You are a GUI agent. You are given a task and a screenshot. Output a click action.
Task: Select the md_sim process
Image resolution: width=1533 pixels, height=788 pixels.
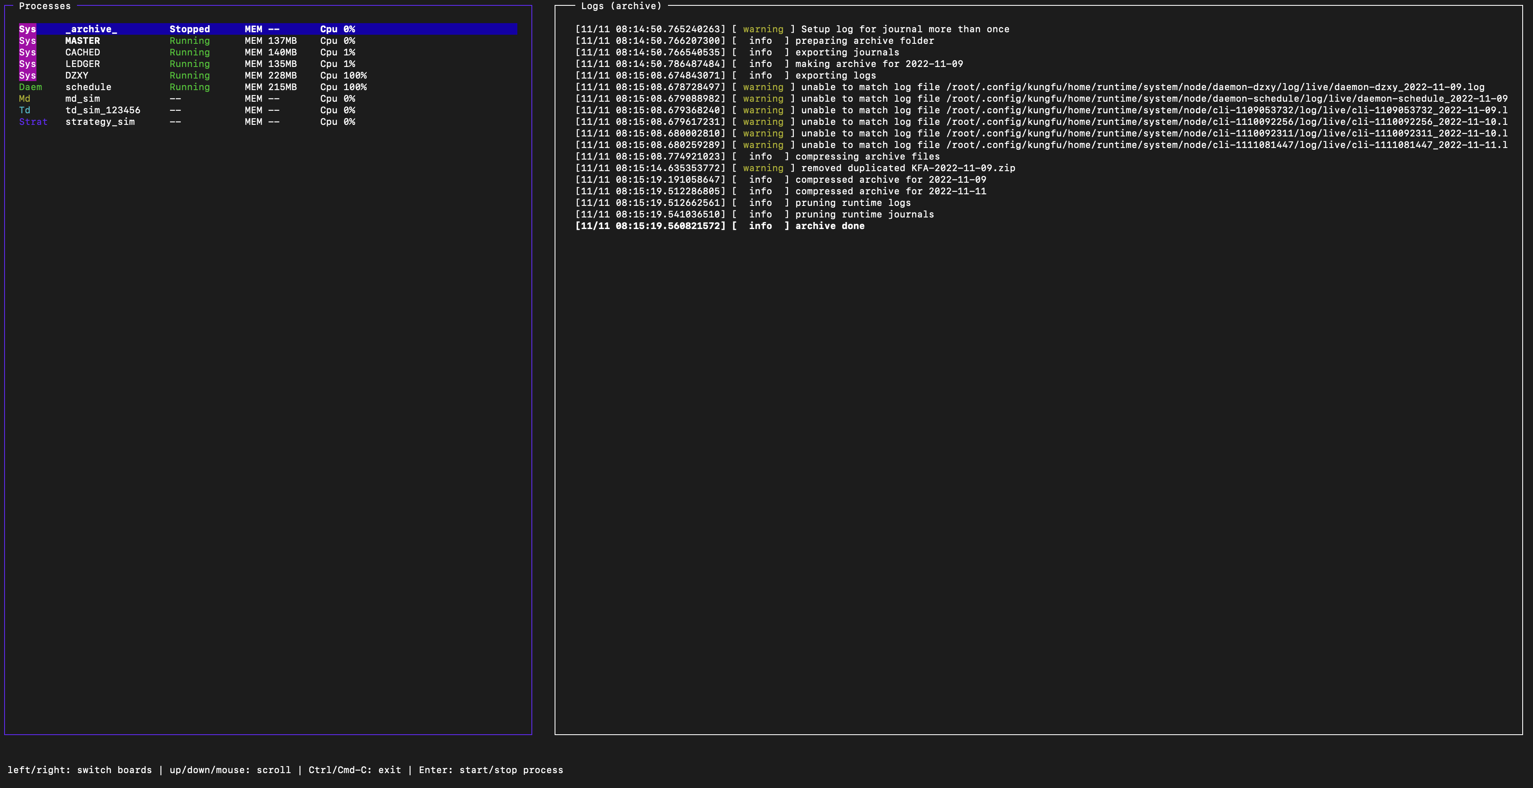(83, 99)
